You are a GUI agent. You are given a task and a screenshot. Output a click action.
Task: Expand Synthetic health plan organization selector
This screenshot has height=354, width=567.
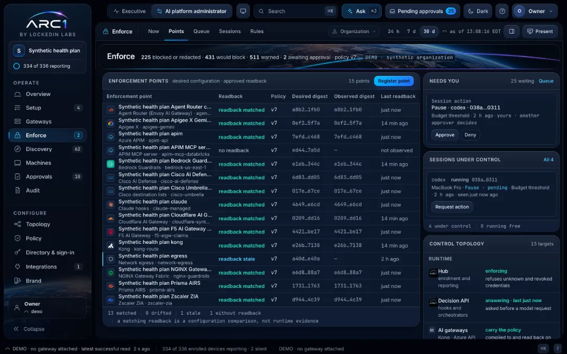(x=47, y=50)
